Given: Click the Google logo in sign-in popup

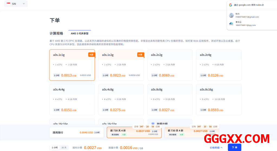Looking at the screenshot, I should (230, 5).
